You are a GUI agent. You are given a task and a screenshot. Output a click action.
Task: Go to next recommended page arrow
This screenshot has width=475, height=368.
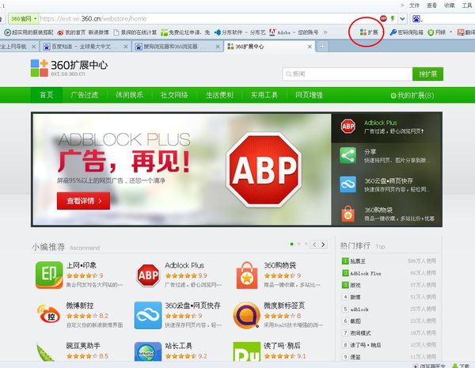click(323, 245)
